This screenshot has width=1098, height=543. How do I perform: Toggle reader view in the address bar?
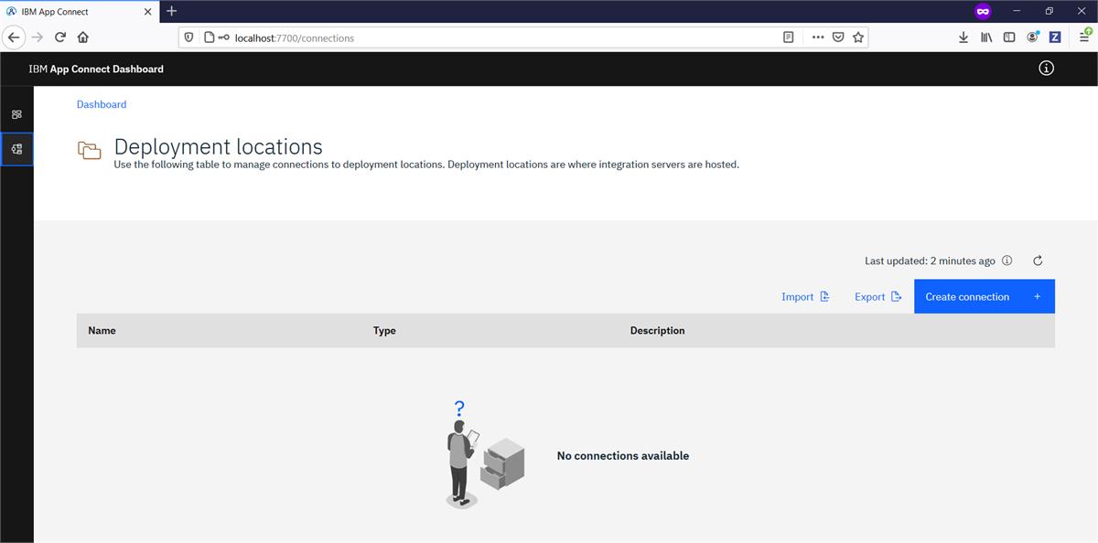788,37
